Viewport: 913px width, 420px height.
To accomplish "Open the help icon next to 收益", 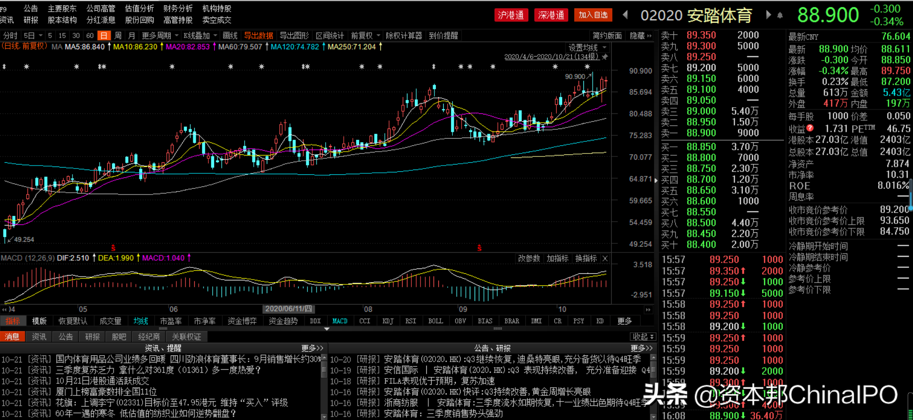I will click(x=810, y=128).
